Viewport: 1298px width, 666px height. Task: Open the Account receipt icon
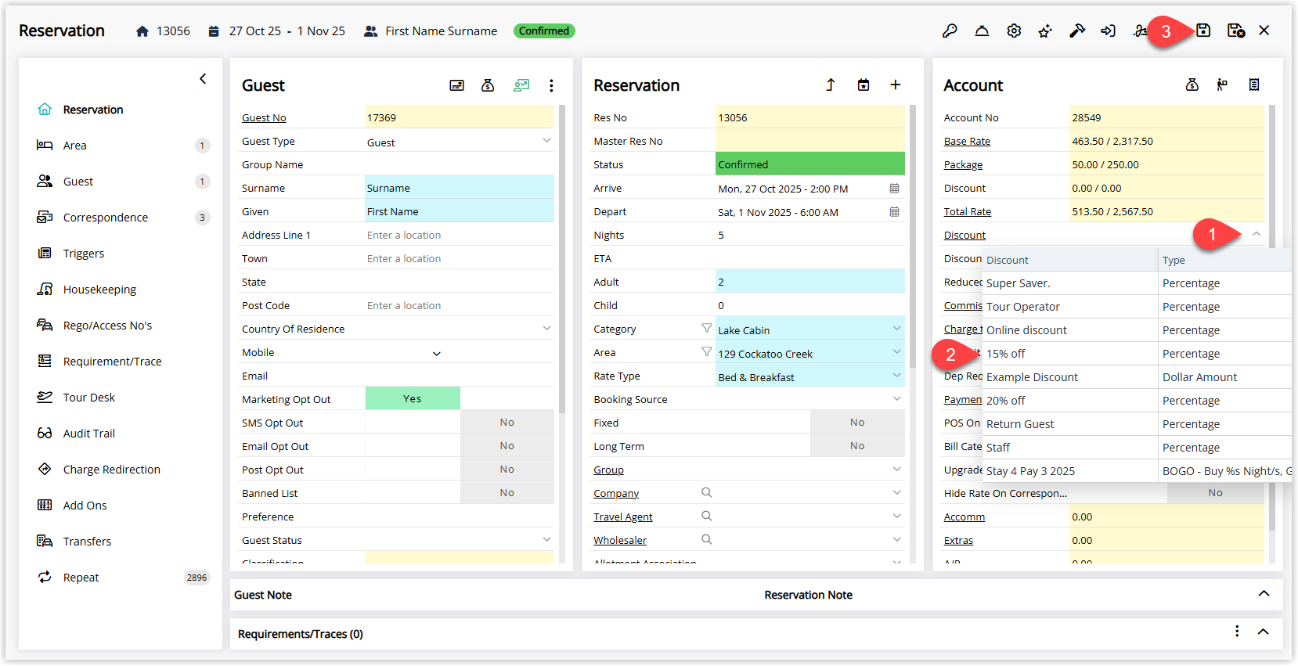1254,85
